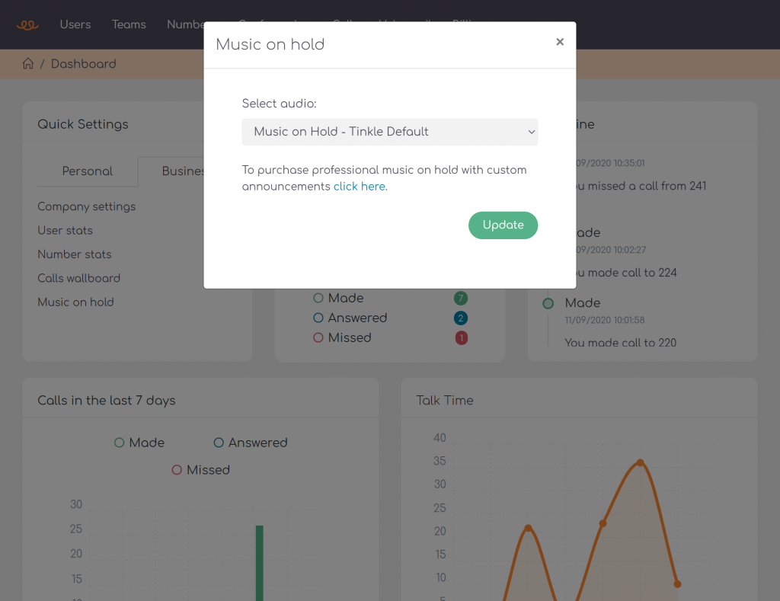Click the blue badge showing 2

tap(461, 318)
